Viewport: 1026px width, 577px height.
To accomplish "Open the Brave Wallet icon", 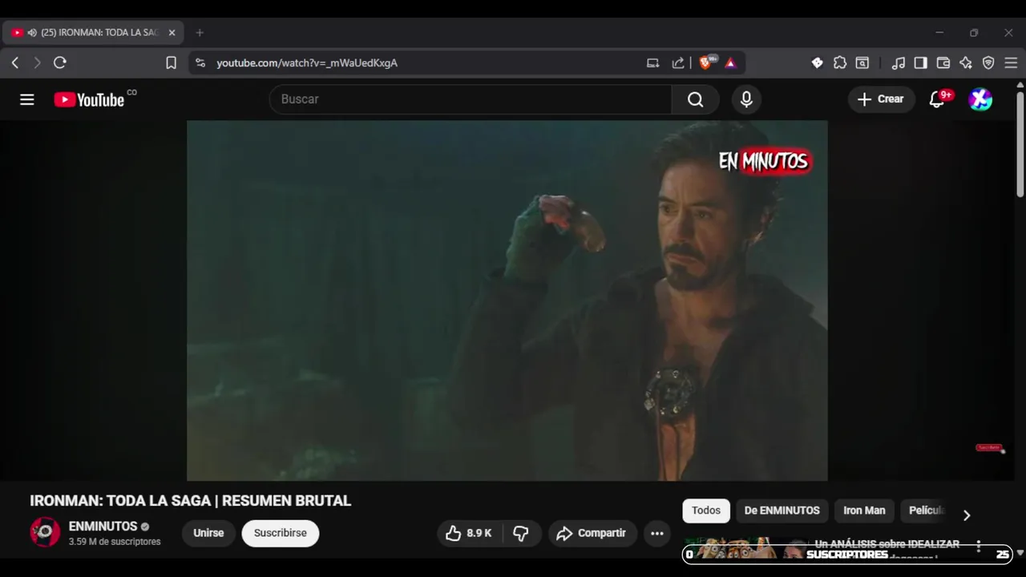I will point(943,63).
